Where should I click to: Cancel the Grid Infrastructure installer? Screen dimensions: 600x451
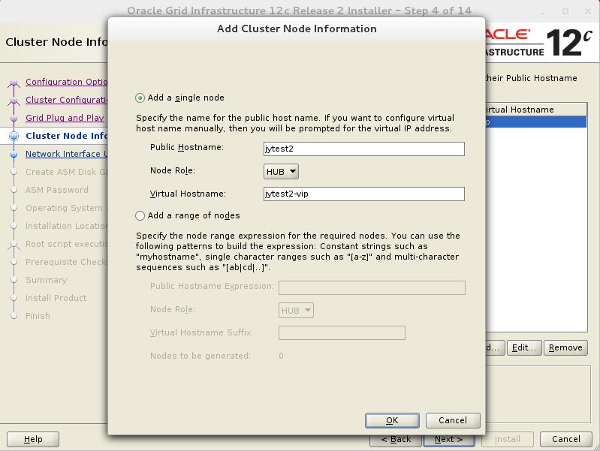[566, 439]
